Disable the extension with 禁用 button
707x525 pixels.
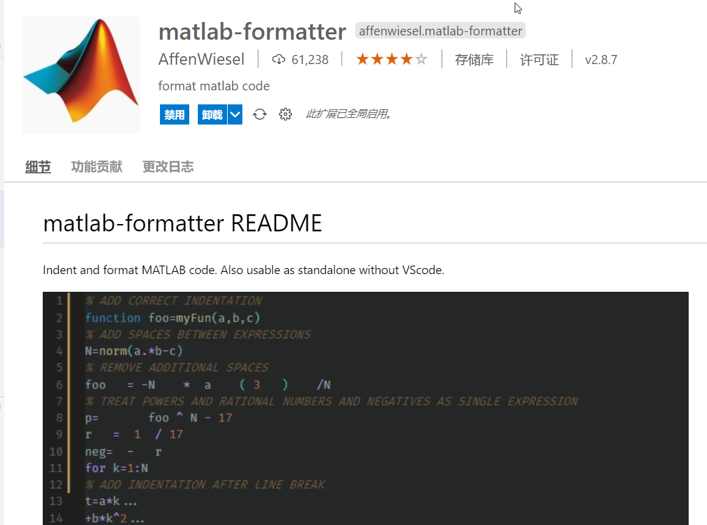coord(175,114)
